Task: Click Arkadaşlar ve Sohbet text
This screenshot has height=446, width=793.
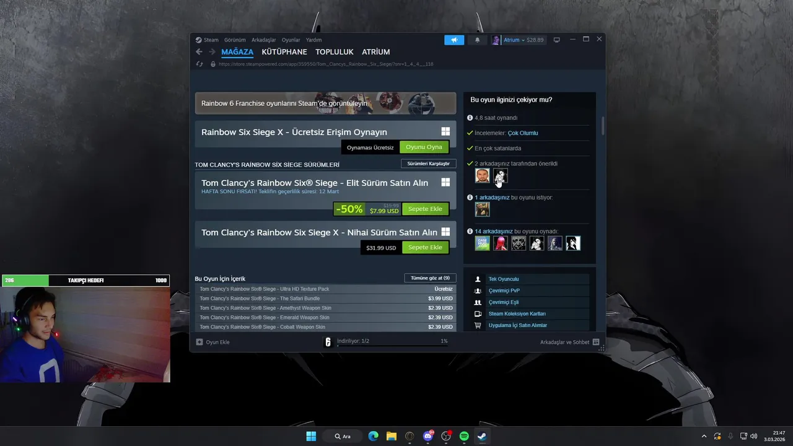Action: (x=565, y=342)
